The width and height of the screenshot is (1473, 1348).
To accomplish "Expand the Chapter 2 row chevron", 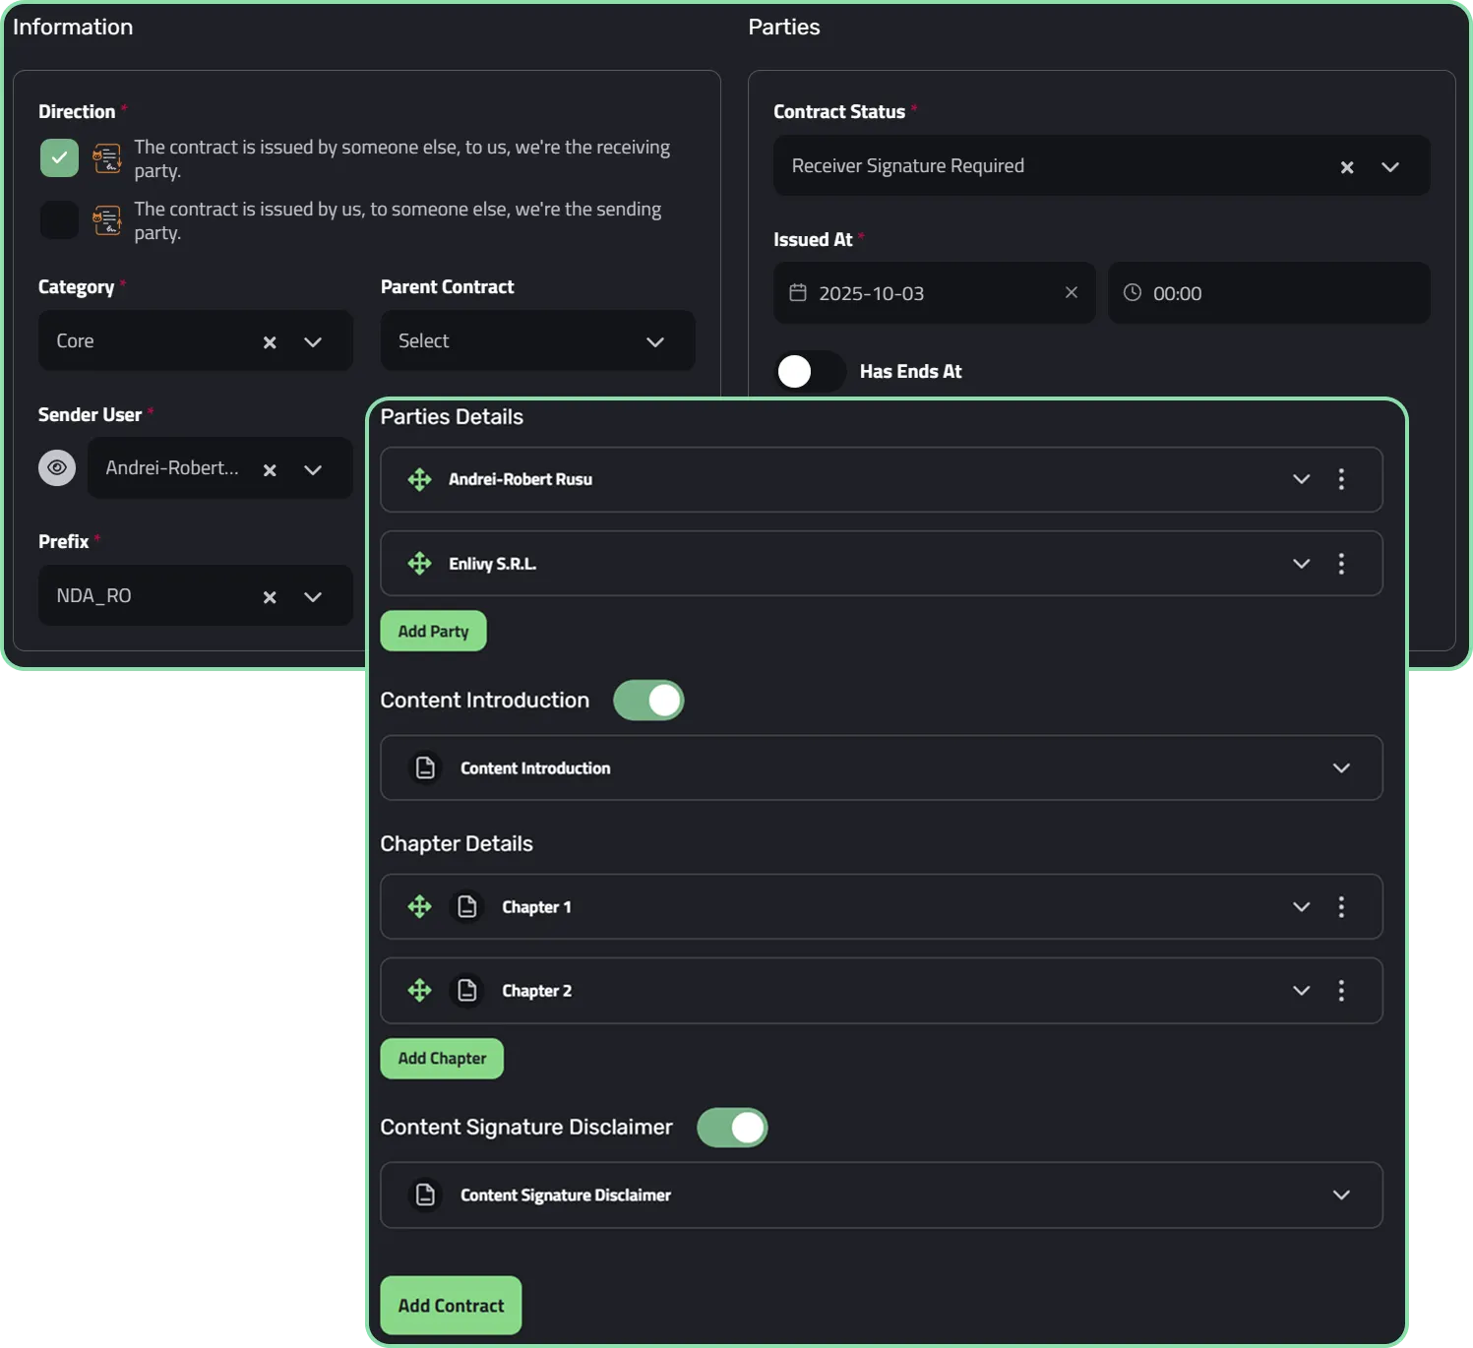I will point(1302,990).
